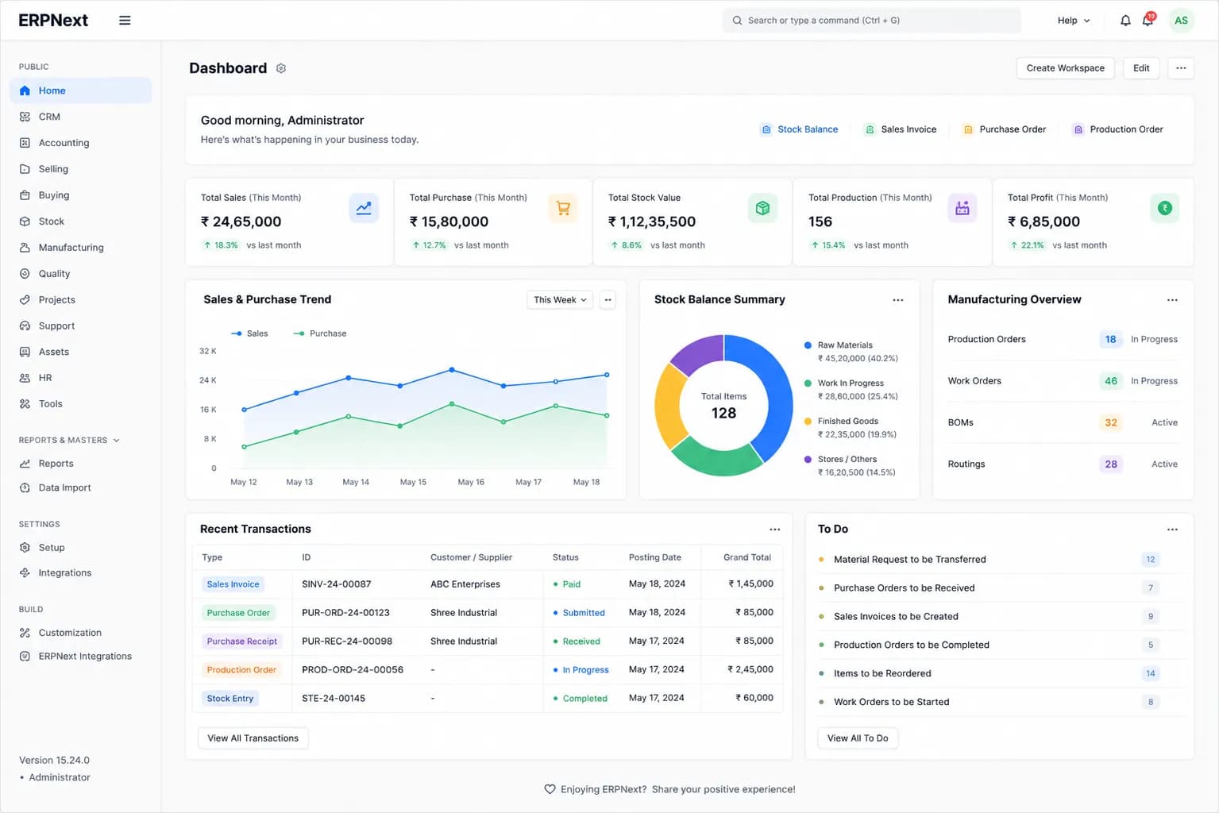
Task: Open Manufacturing Overview options menu
Action: pyautogui.click(x=1172, y=300)
